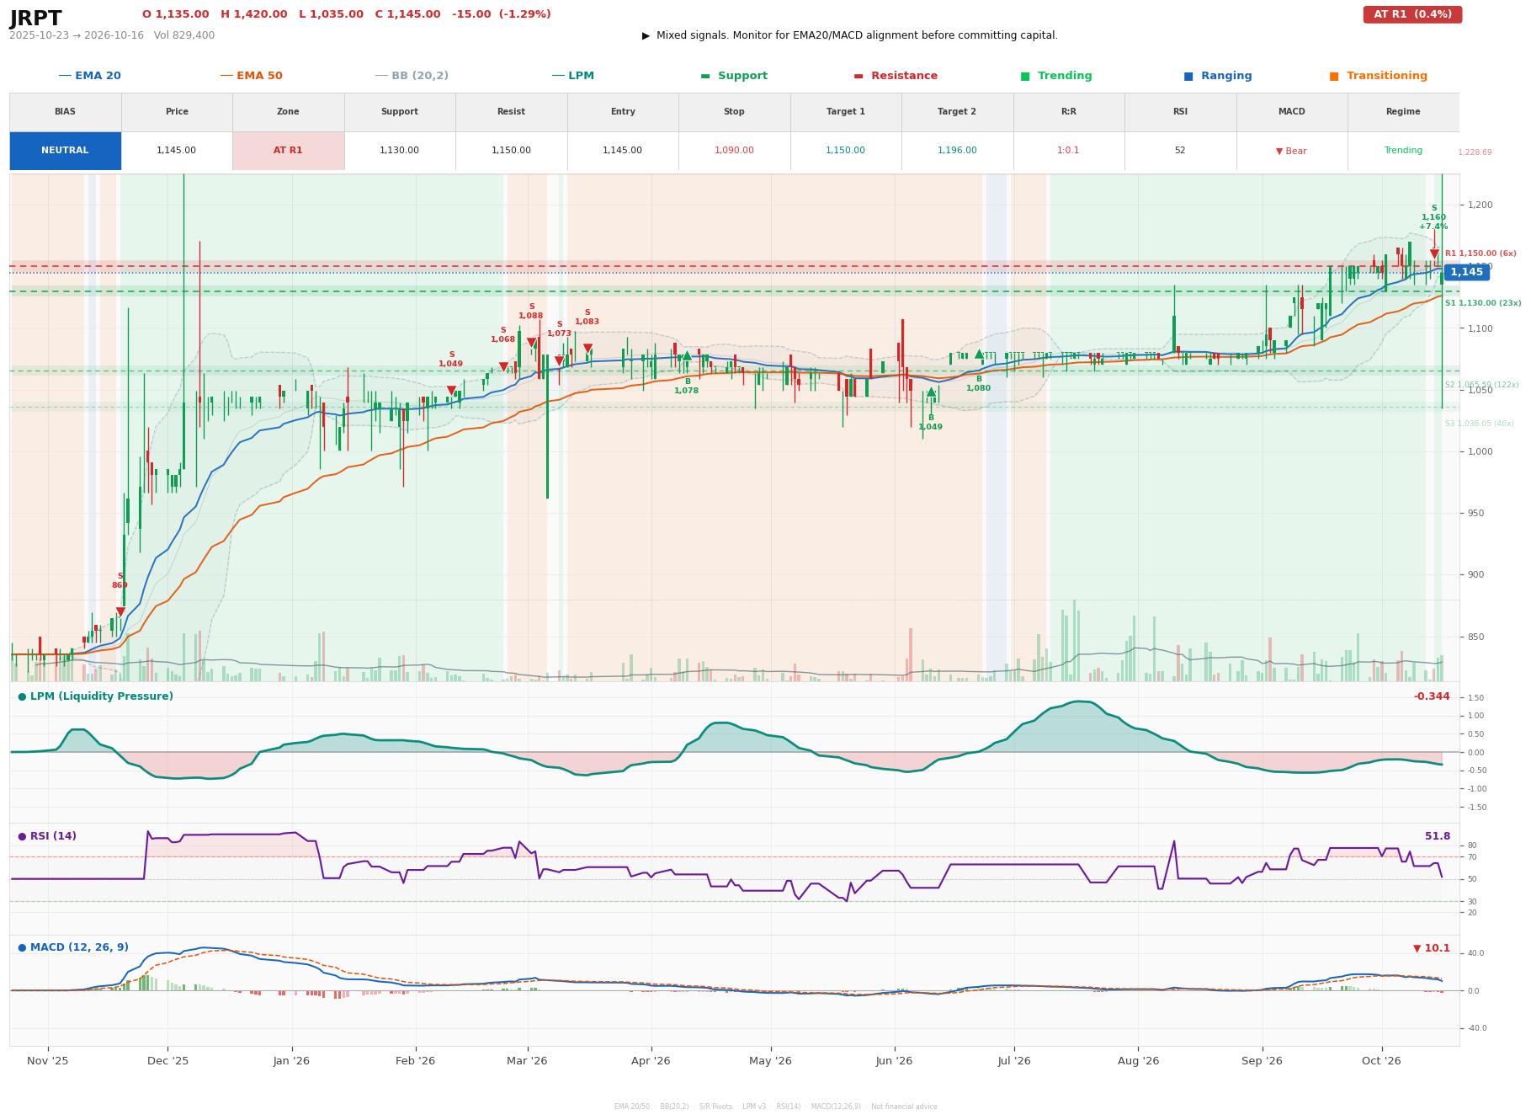Viewport: 1531px width, 1120px height.
Task: Click the latest sell marker S 1,160
Action: point(1434,253)
